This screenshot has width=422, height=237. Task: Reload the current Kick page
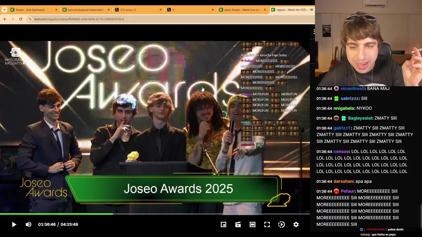(20, 19)
